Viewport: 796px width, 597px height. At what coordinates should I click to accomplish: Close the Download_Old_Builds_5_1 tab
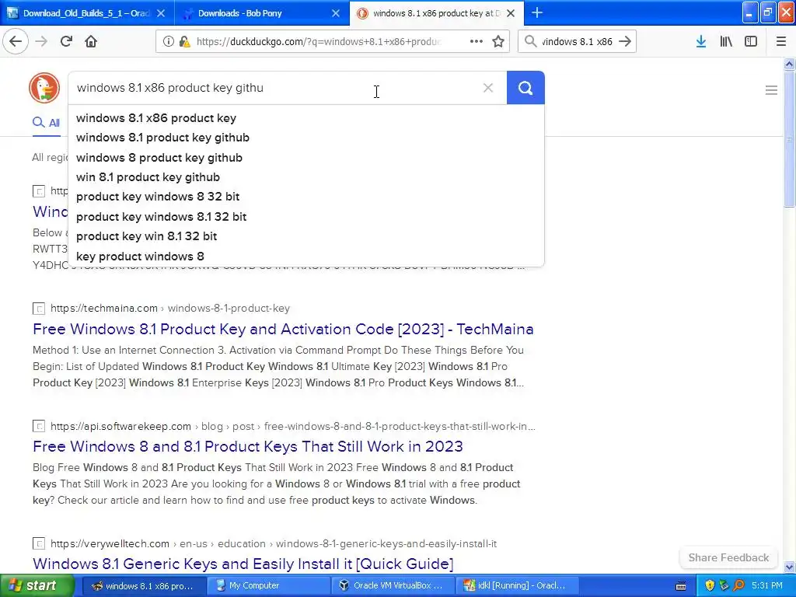160,13
